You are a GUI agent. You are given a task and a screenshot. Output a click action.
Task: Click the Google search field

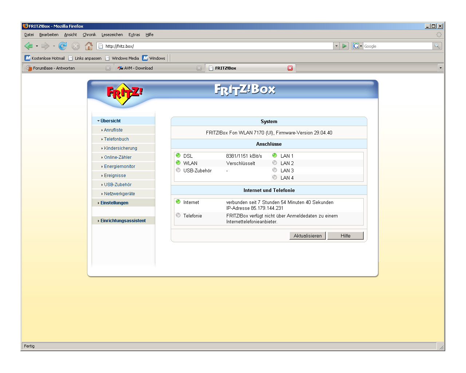click(x=398, y=46)
